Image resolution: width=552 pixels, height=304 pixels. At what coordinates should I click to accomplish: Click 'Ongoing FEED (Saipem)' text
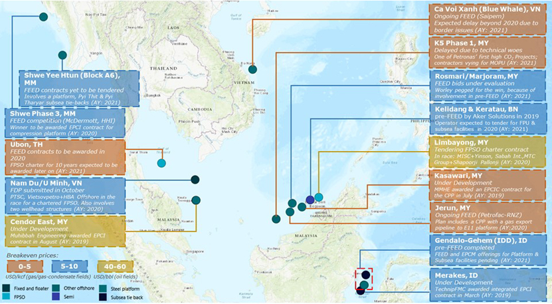pyautogui.click(x=469, y=16)
